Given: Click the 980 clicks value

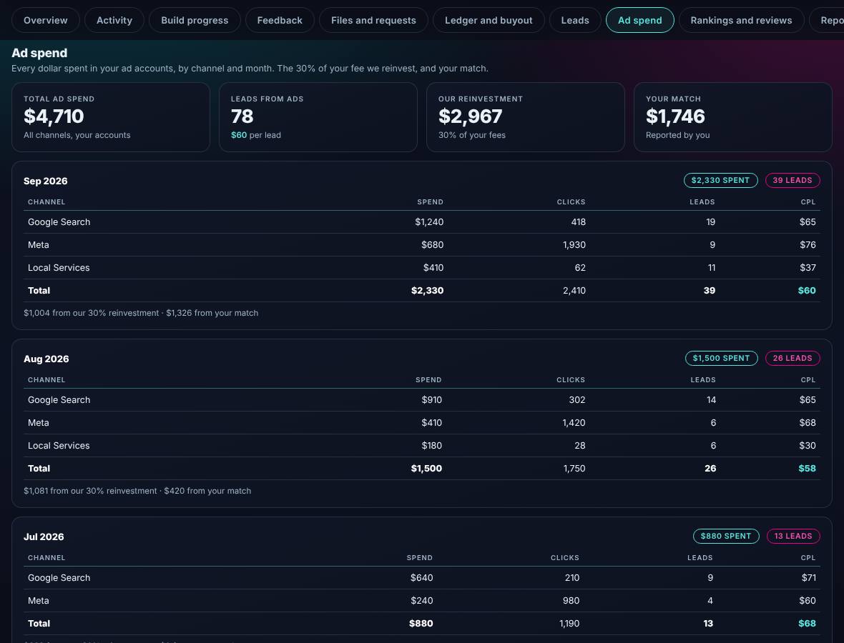Looking at the screenshot, I should coord(571,601).
